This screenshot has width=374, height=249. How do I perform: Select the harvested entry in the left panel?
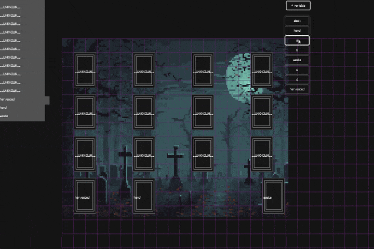click(8, 99)
